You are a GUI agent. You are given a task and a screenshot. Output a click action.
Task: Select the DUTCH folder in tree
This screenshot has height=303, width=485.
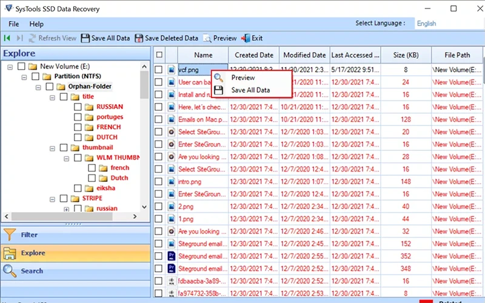(107, 138)
